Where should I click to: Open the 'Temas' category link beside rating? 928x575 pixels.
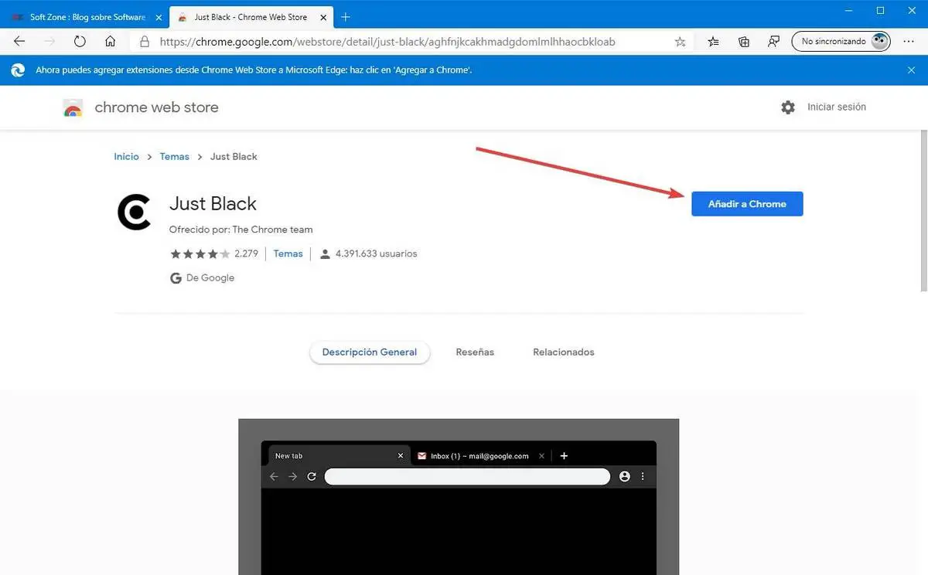(x=288, y=253)
